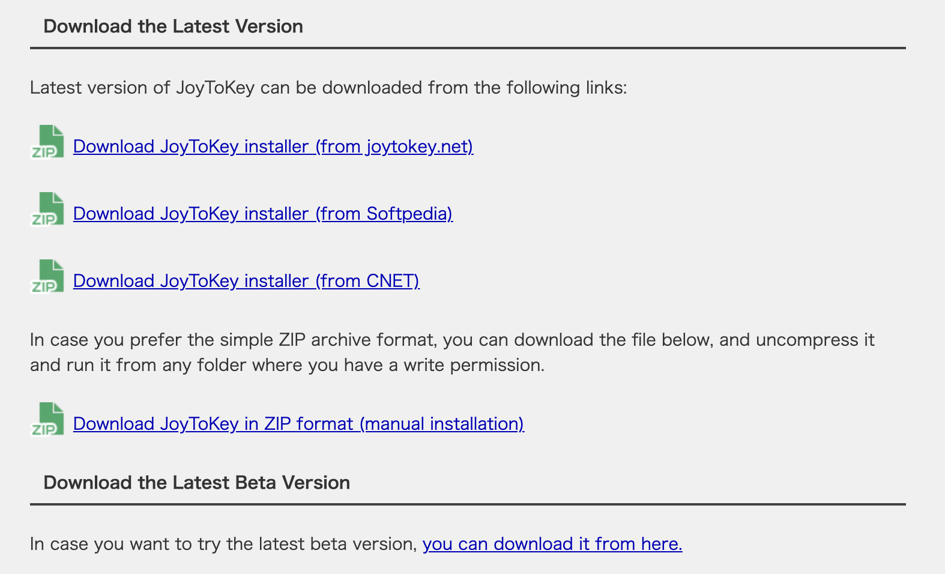This screenshot has width=945, height=574.
Task: Click the divider line under the Beta Version heading
Action: coord(468,504)
